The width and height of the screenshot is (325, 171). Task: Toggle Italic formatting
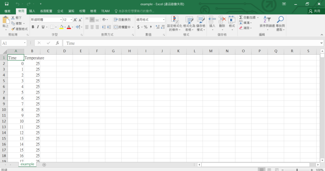37,27
